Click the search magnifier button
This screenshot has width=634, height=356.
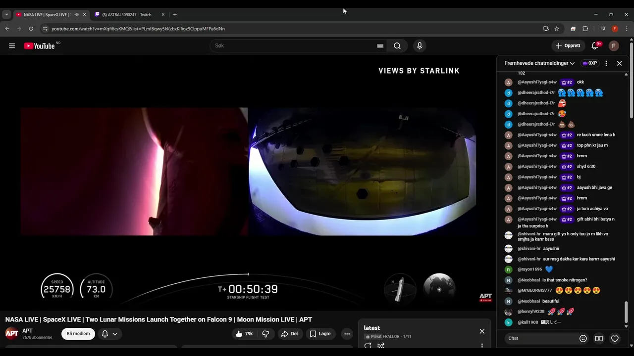(397, 46)
